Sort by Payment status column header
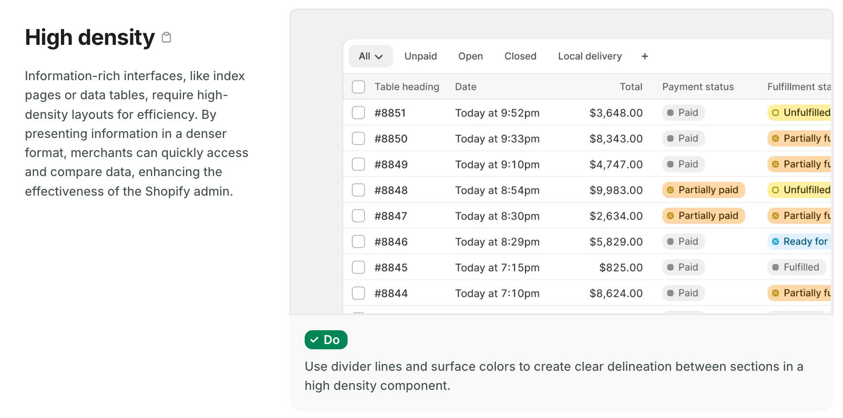 (x=698, y=87)
